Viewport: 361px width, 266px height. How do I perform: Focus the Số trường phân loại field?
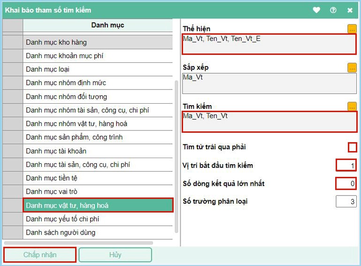[346, 202]
